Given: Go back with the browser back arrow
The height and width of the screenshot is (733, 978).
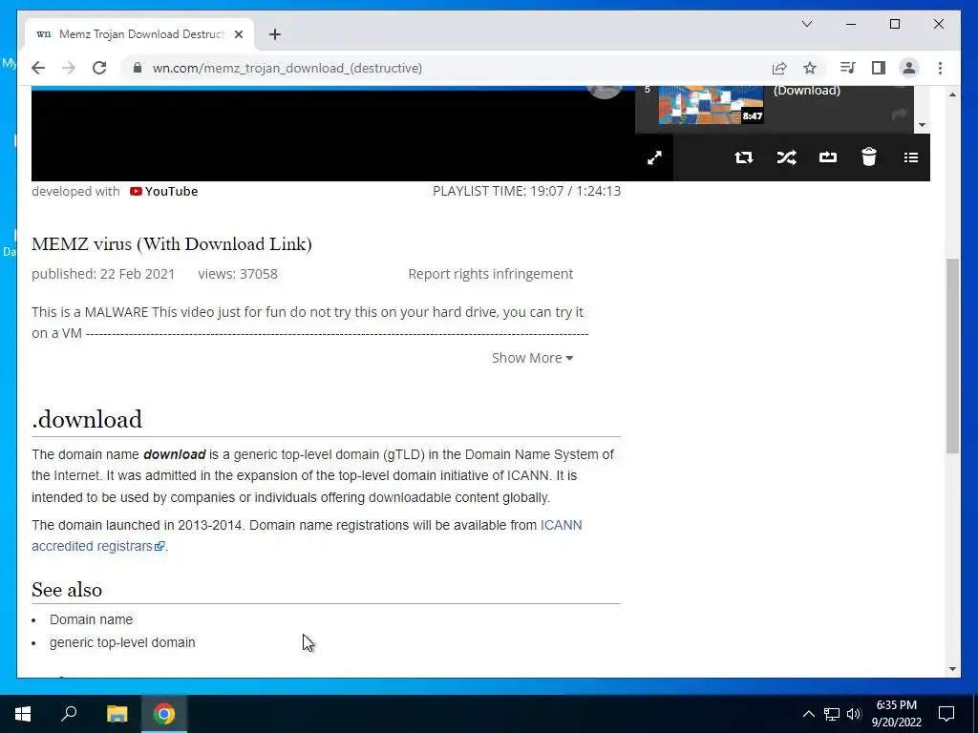Looking at the screenshot, I should coord(38,68).
